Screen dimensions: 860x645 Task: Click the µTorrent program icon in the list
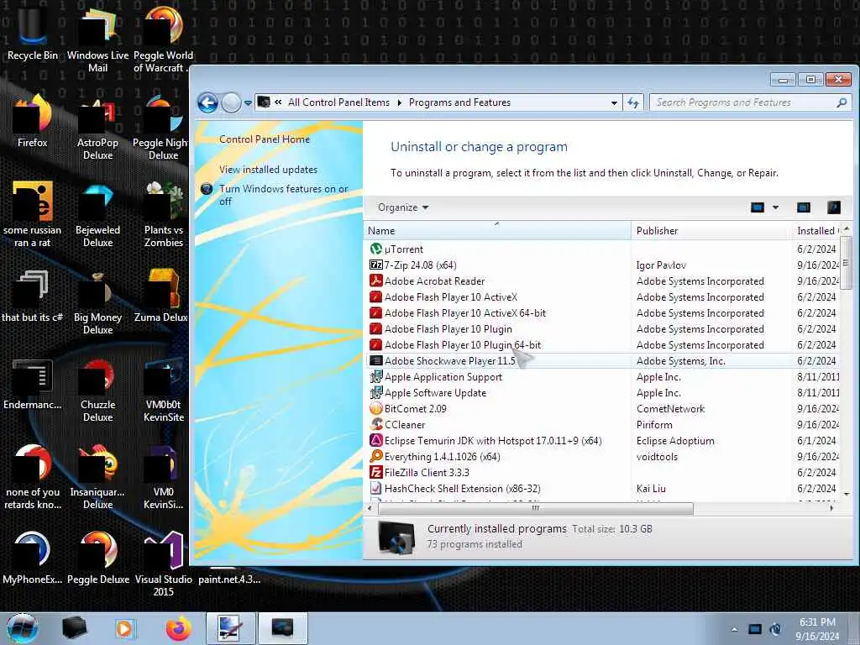pos(375,249)
